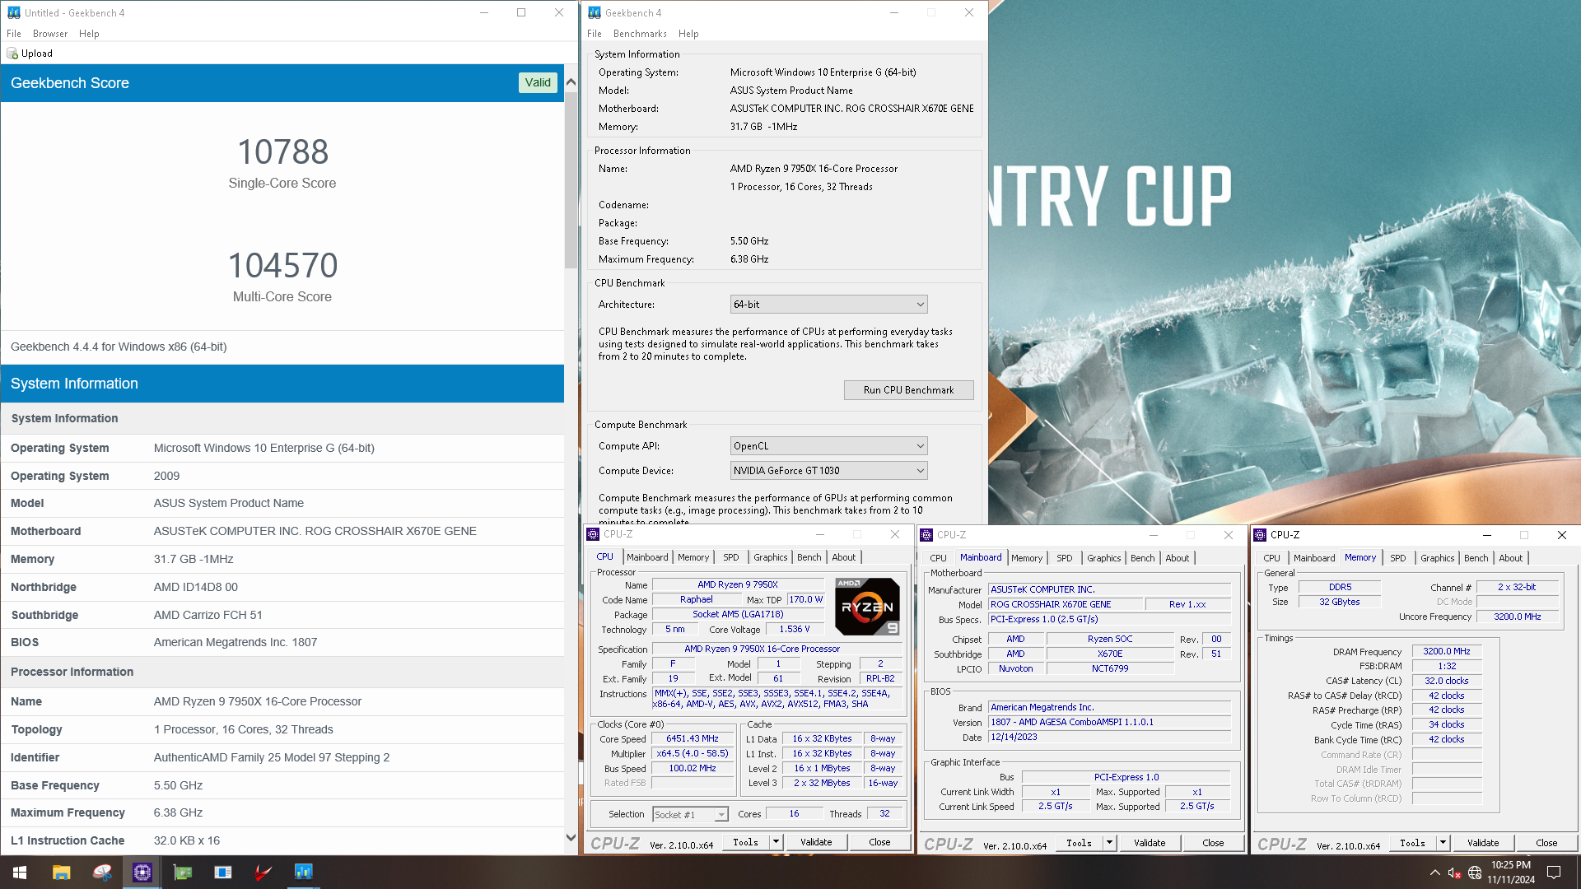Click the AMD Ryzen 9 logo in CPU-Z
This screenshot has height=889, width=1581.
[x=867, y=607]
